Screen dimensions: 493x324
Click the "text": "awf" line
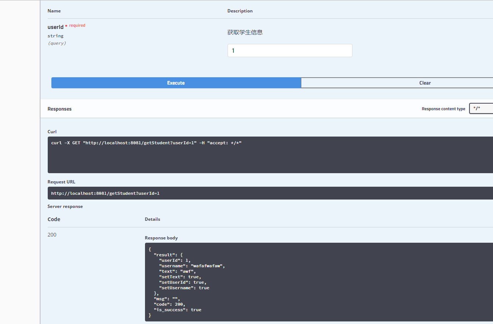(x=177, y=271)
